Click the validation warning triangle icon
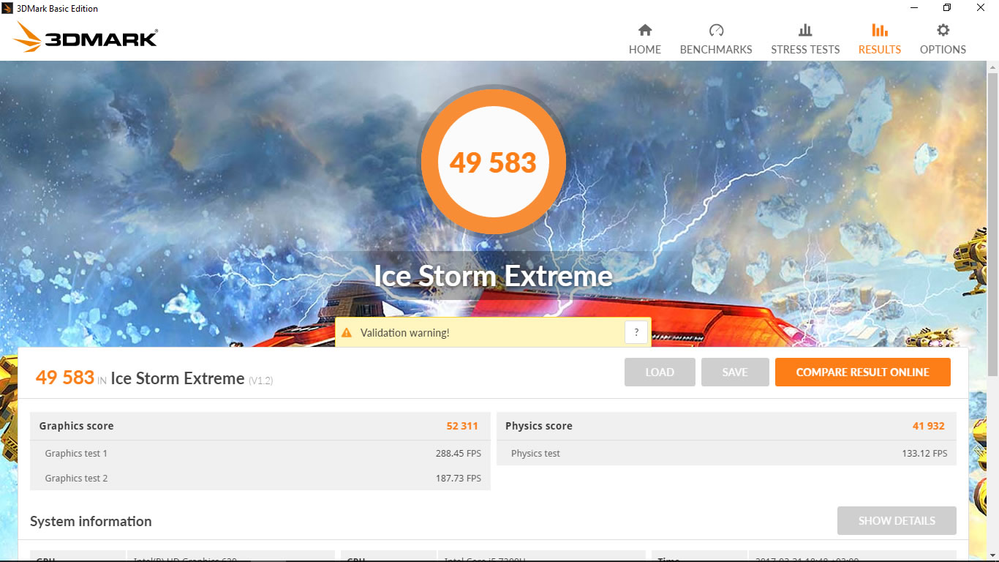Viewport: 999px width, 562px height. [347, 332]
